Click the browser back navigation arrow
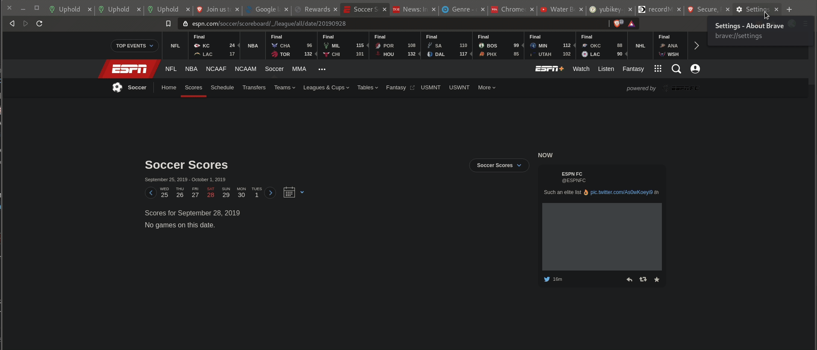 tap(12, 24)
